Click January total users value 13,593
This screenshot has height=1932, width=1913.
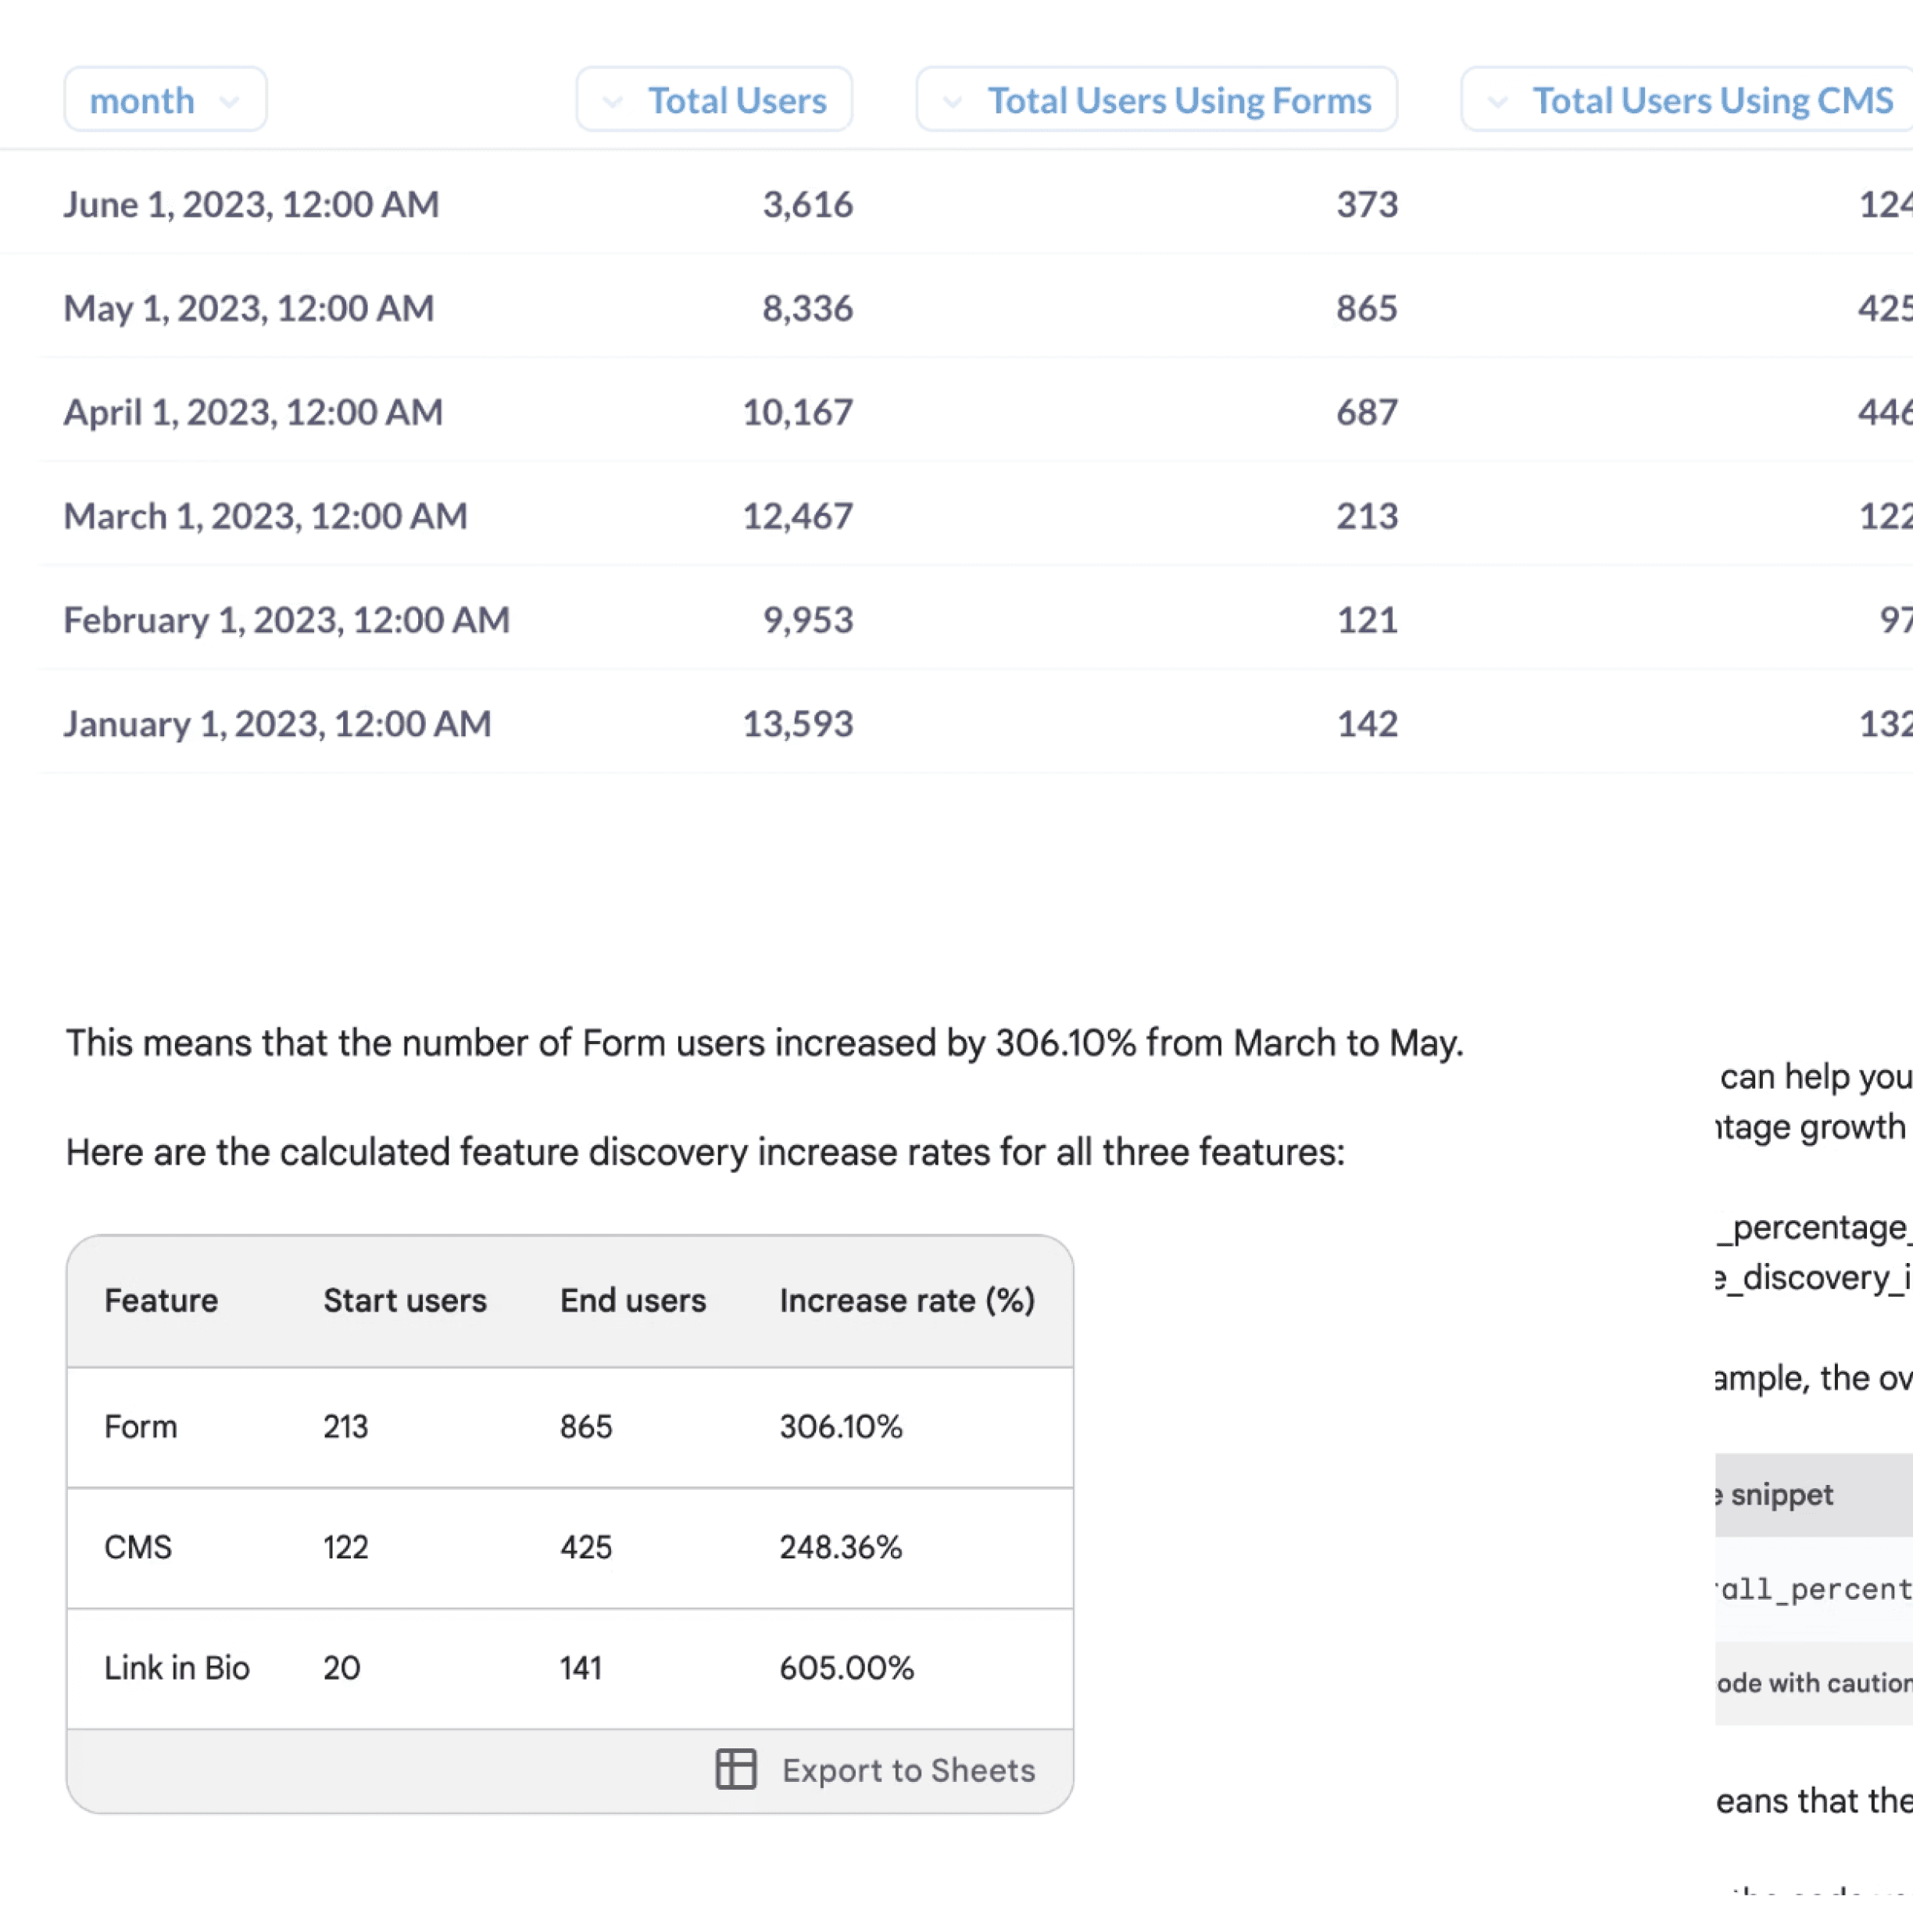click(x=797, y=724)
